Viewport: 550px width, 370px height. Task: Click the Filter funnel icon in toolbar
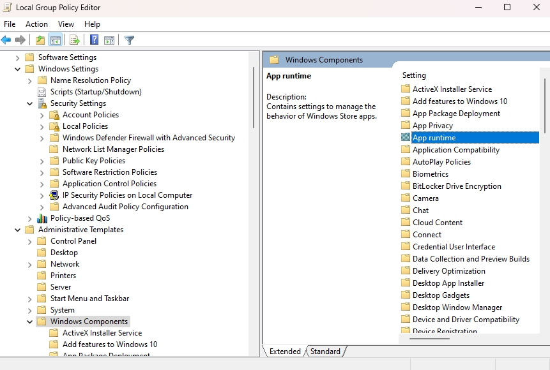pos(128,40)
